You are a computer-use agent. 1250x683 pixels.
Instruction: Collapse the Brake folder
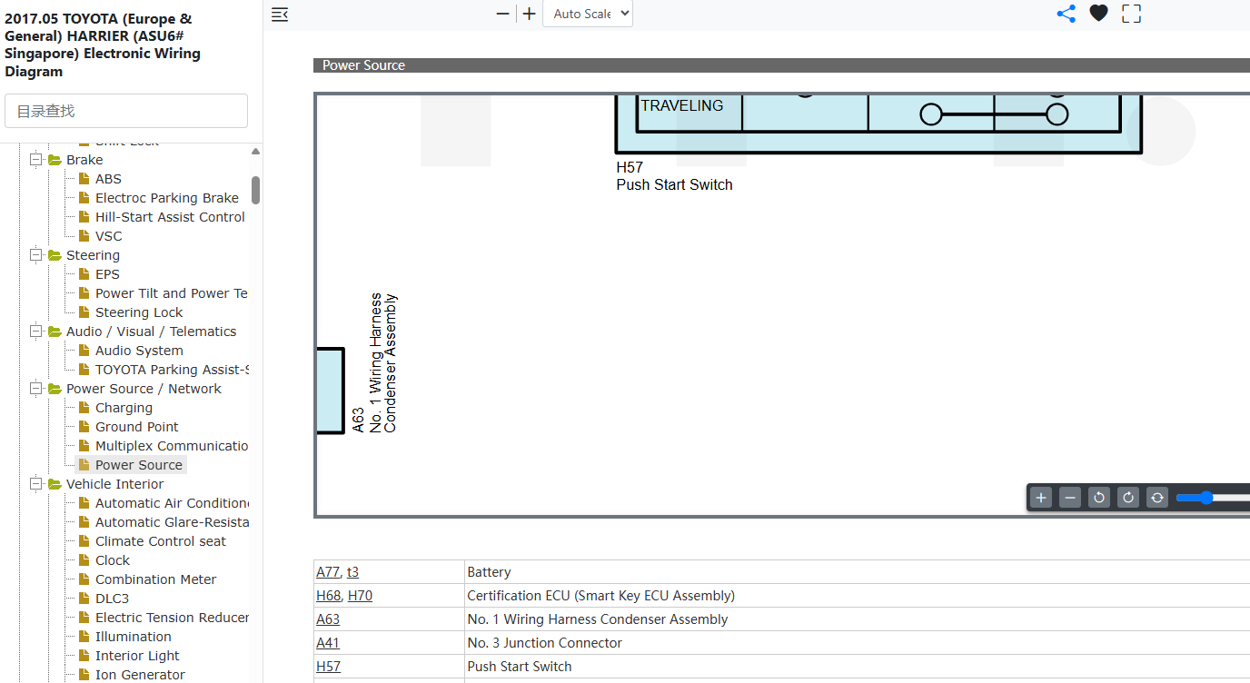click(36, 160)
